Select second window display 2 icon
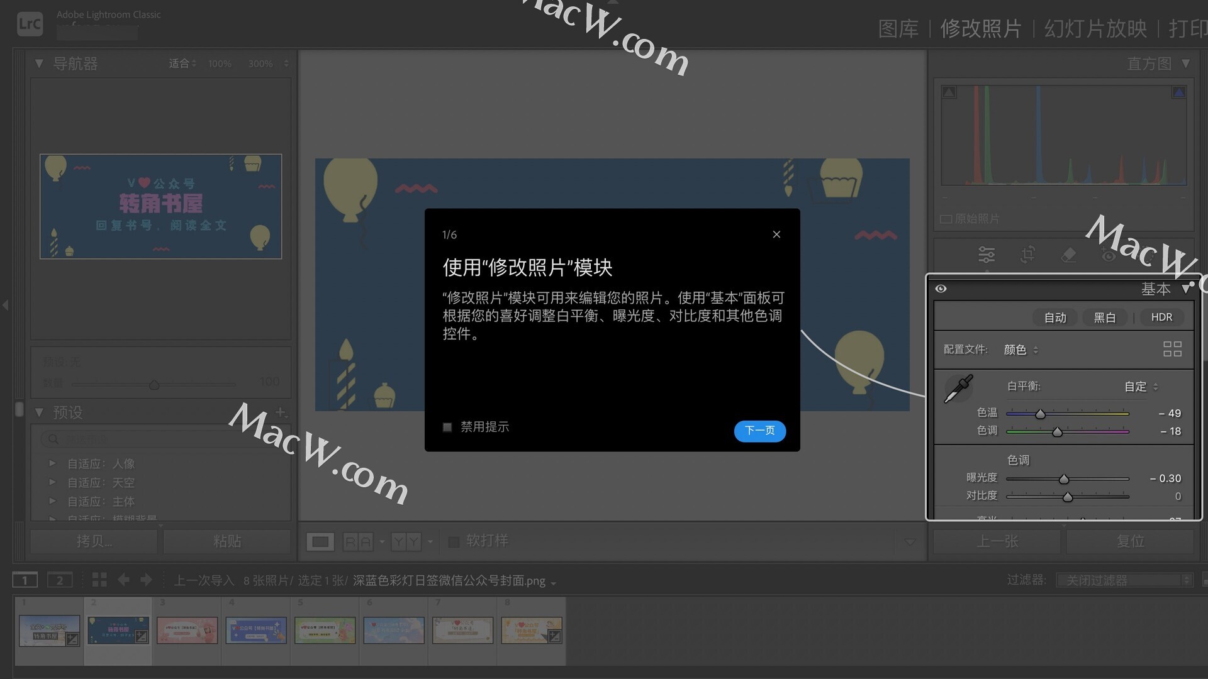1208x679 pixels. pyautogui.click(x=60, y=580)
